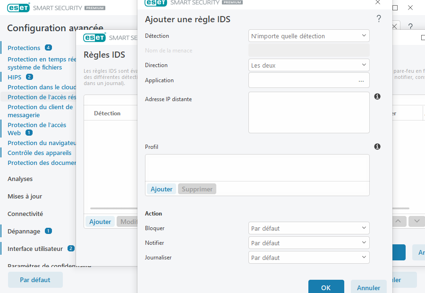This screenshot has height=293, width=425.
Task: Select the Mises à jour section
Action: (25, 196)
